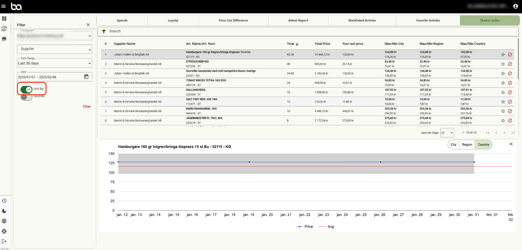Open the hamburger navigation menu
522x250 pixels.
(x=4, y=6)
